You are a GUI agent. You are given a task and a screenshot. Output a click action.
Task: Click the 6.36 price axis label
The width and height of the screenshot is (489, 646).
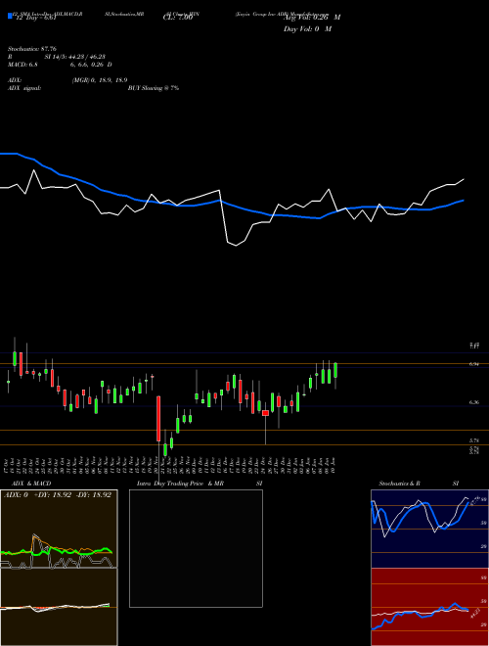tap(474, 402)
